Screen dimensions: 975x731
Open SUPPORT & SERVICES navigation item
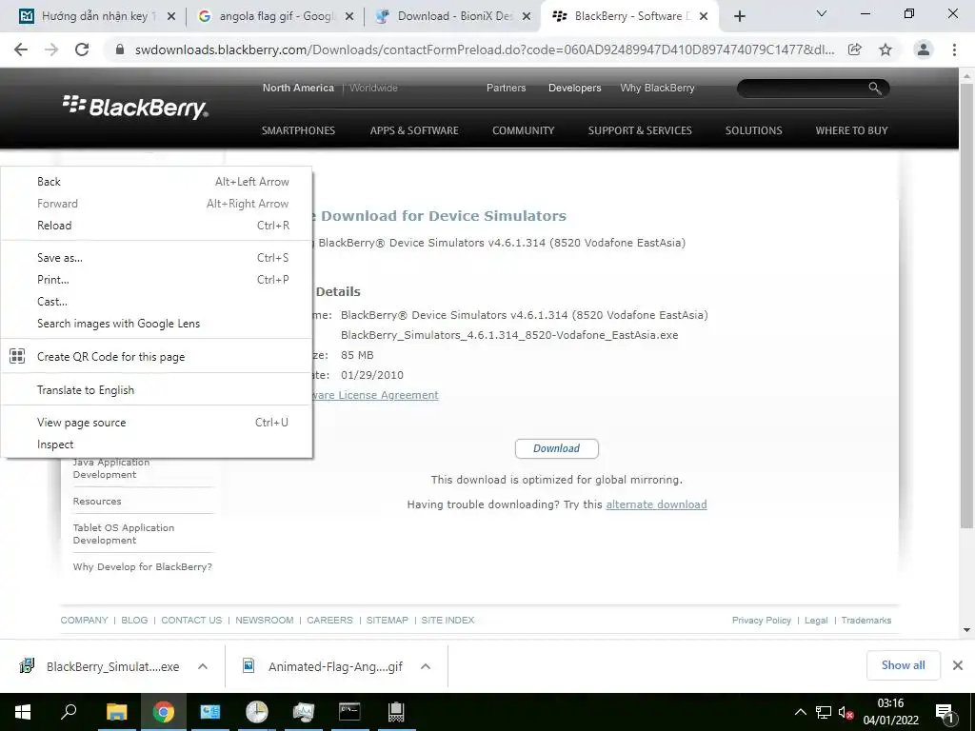coord(640,130)
